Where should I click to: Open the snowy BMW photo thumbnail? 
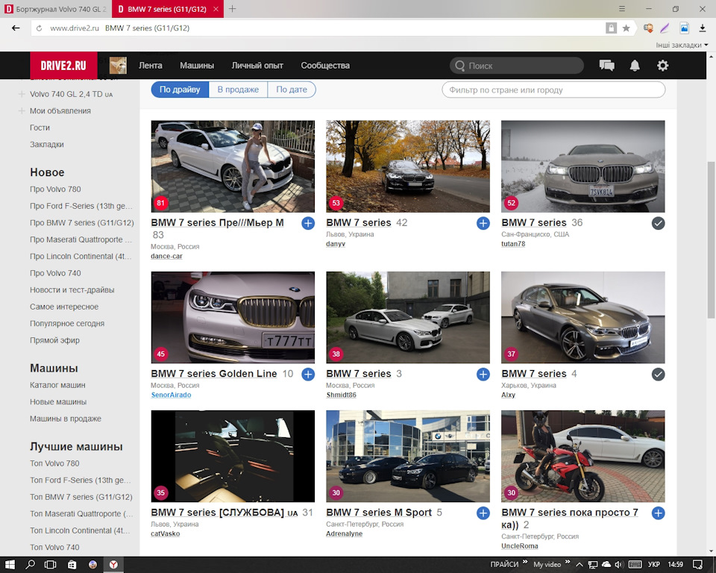(x=582, y=166)
